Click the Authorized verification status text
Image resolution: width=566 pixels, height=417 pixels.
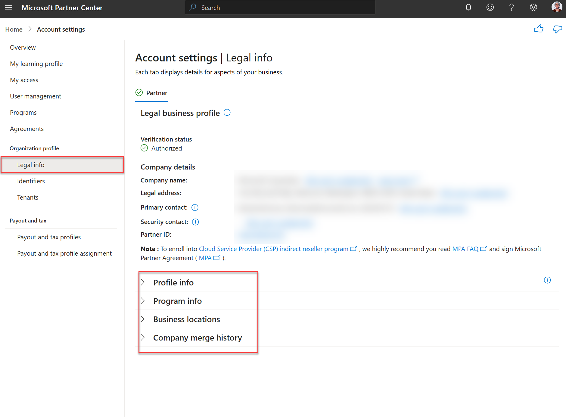[166, 148]
